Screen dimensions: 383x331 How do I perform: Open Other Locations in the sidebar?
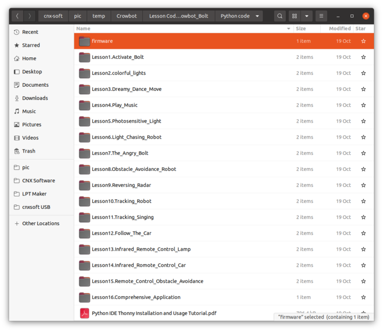coord(40,223)
